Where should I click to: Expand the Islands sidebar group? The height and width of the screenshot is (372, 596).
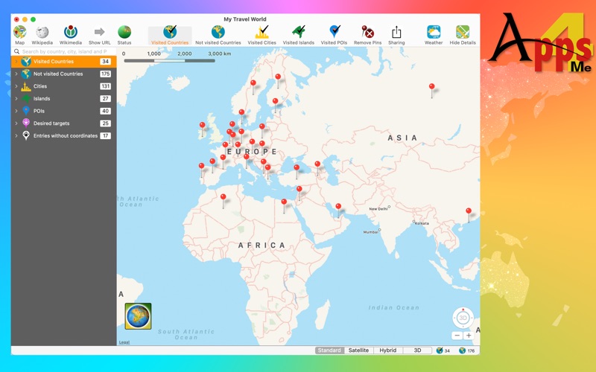[16, 99]
